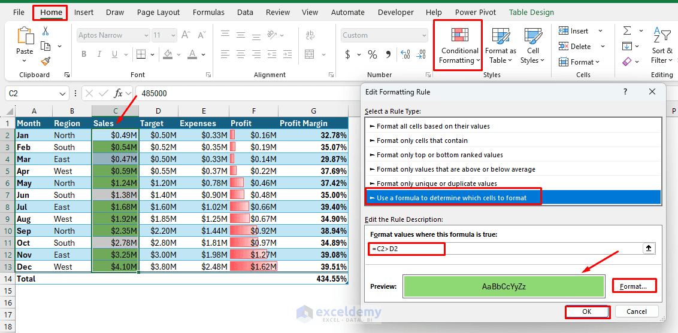
Task: Apply Comma Style format
Action: pos(388,54)
